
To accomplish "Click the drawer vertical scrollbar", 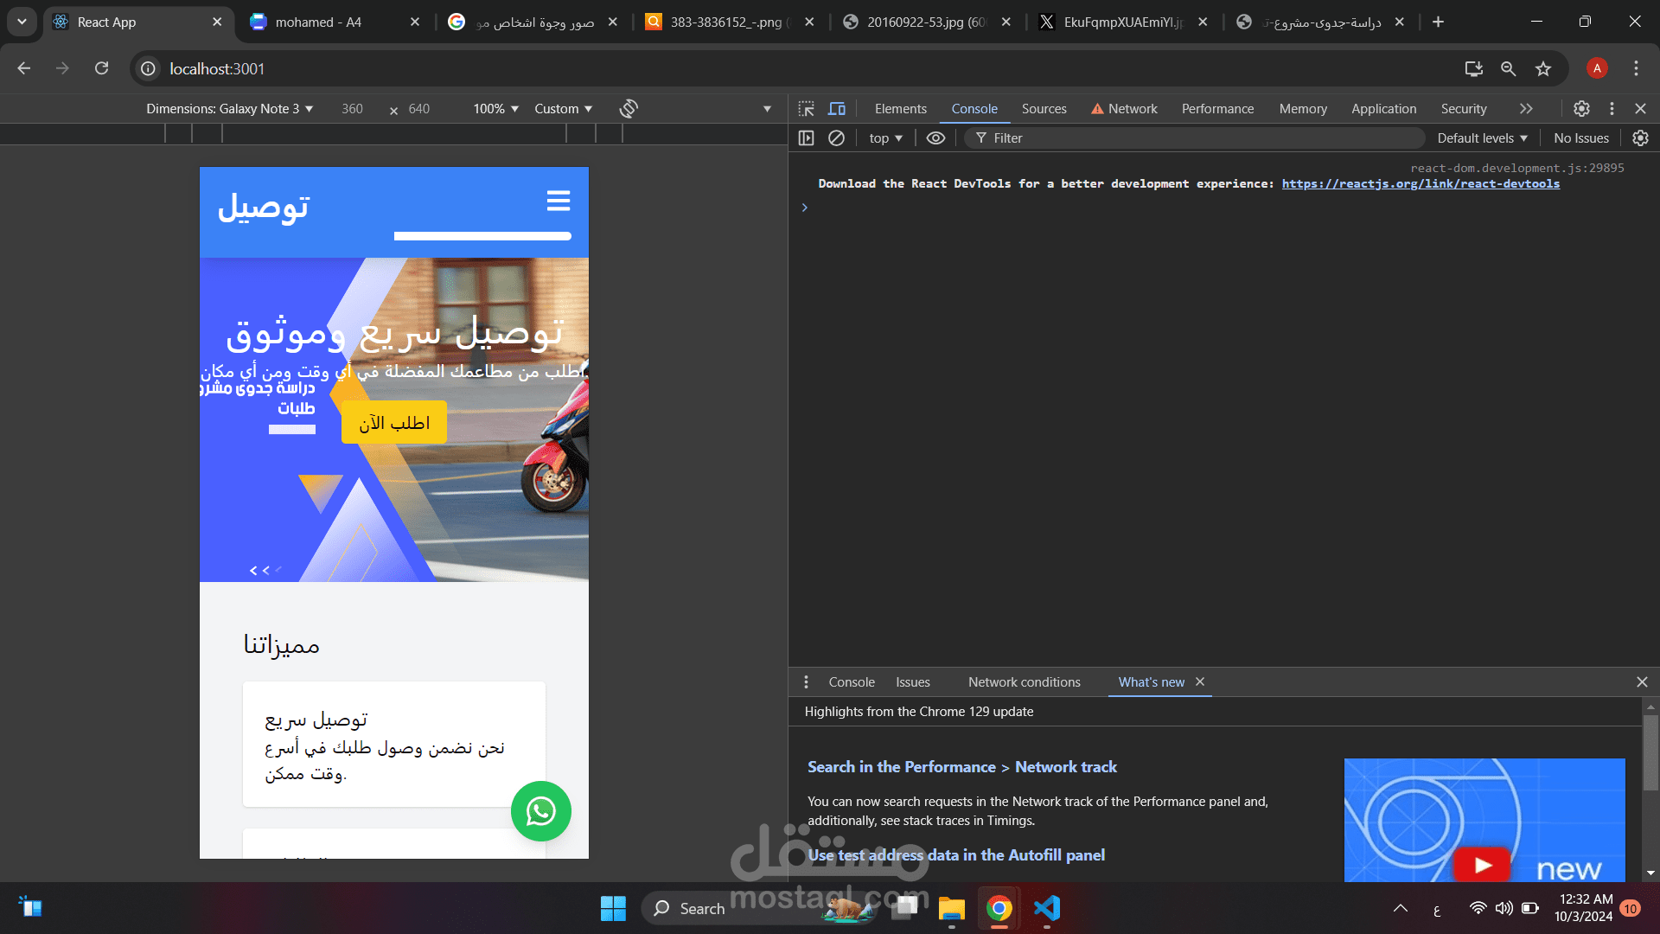I will (x=1650, y=752).
